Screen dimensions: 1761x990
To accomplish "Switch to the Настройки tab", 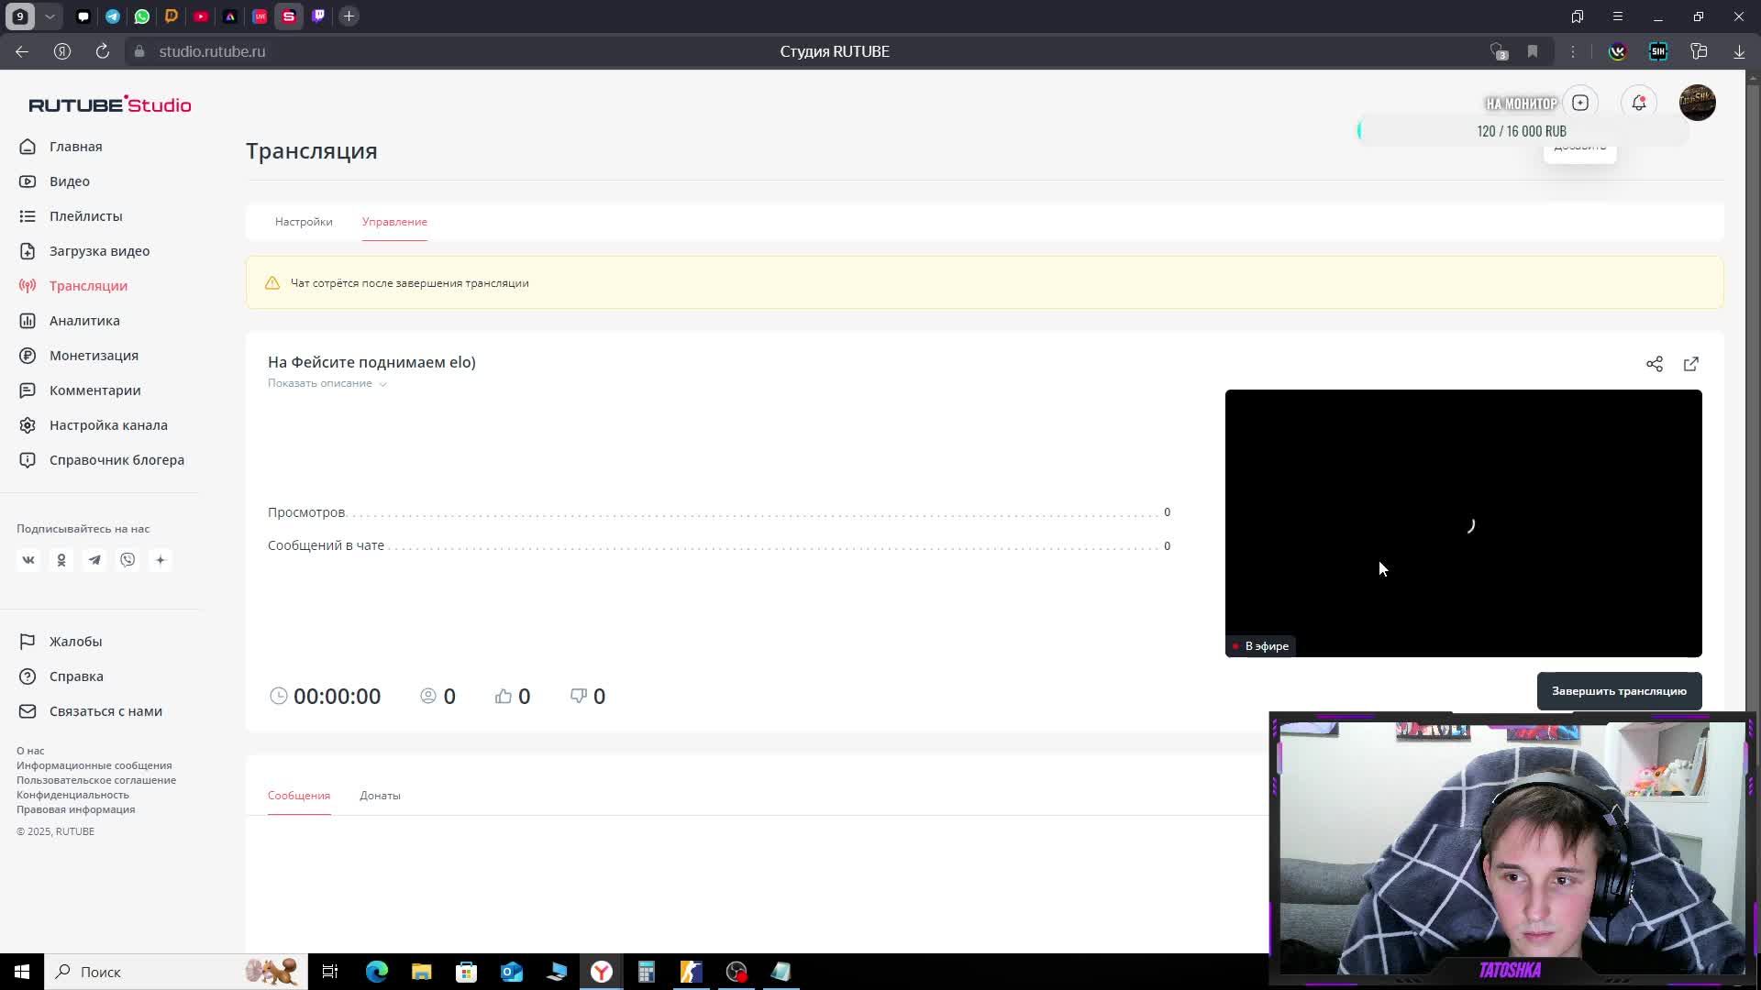I will 304,222.
